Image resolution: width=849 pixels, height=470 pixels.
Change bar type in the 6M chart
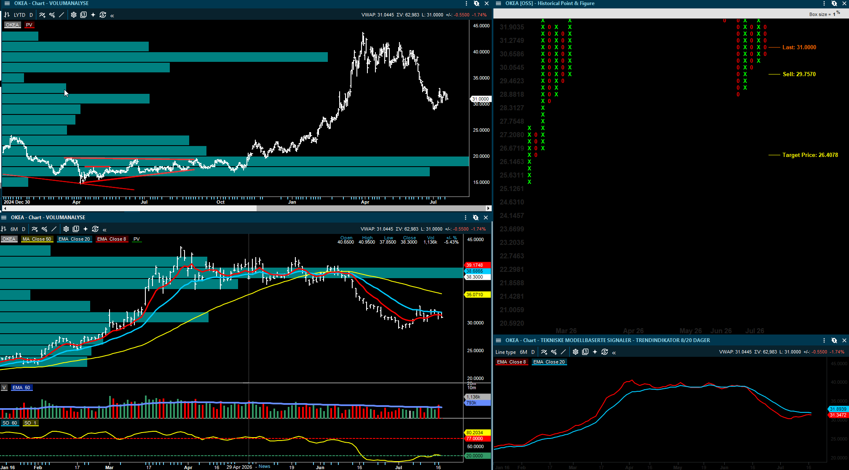coord(3,229)
